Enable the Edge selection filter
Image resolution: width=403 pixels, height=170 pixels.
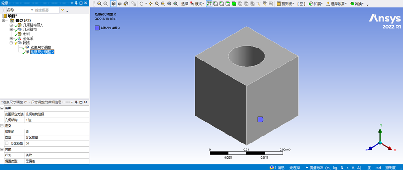click(x=222, y=4)
